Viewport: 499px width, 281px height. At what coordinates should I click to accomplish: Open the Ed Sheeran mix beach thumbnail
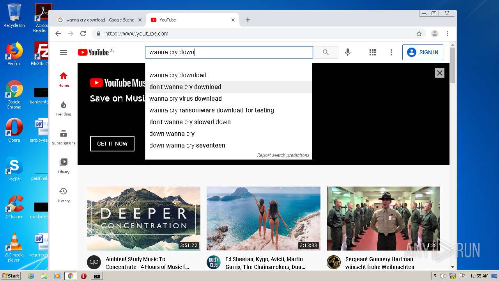(264, 219)
